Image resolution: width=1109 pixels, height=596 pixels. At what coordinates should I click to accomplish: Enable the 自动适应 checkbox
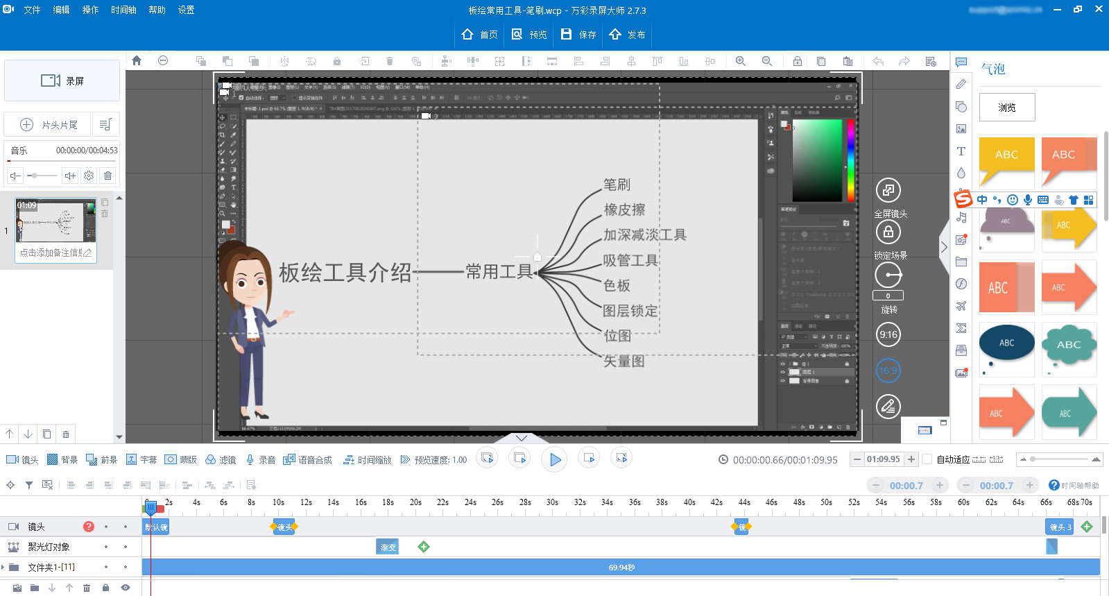(x=927, y=459)
